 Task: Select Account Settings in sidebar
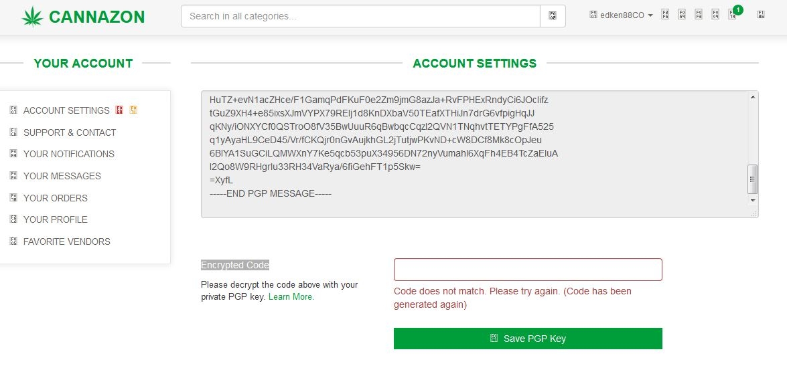(x=66, y=110)
